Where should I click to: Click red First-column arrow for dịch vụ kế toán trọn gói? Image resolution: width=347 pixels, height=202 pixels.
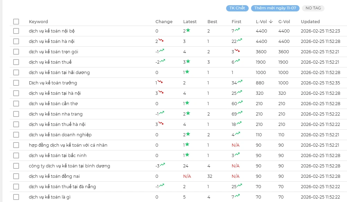(x=237, y=51)
